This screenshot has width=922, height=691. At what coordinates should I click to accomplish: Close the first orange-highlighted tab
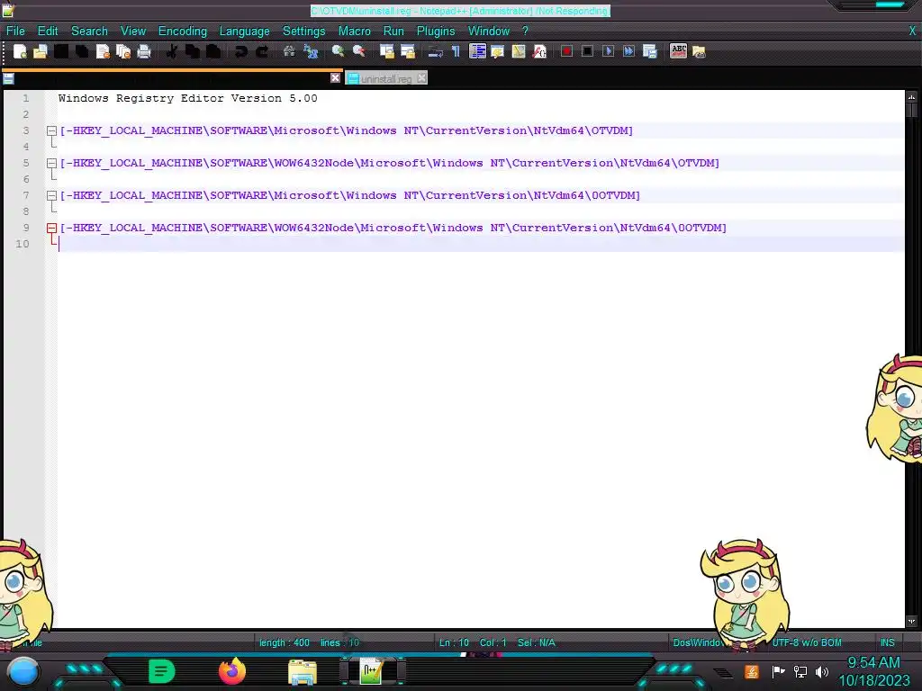tap(335, 77)
